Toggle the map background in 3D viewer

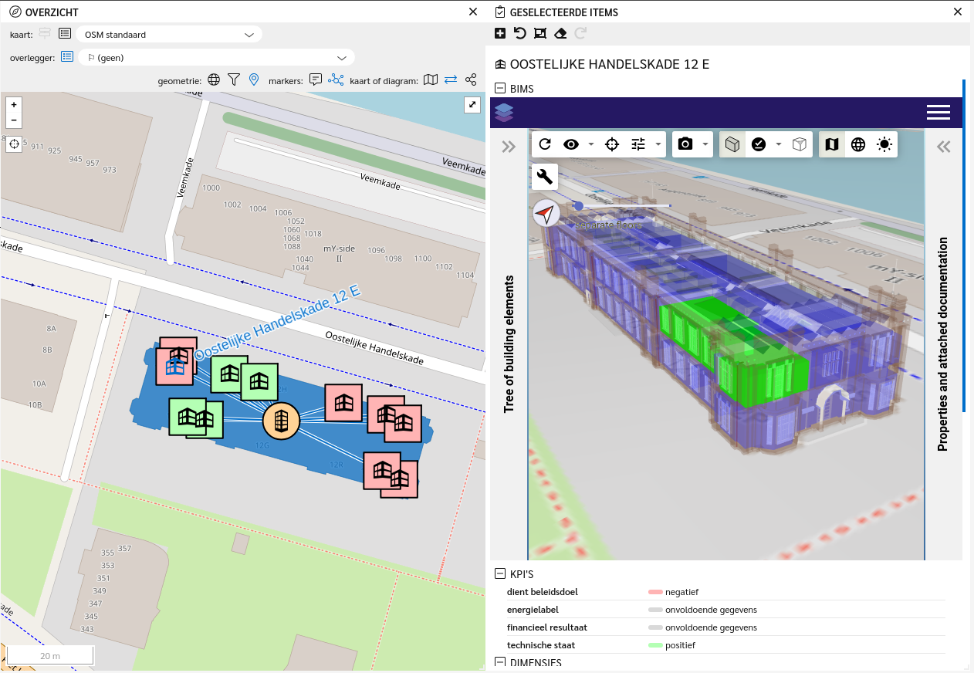point(831,144)
